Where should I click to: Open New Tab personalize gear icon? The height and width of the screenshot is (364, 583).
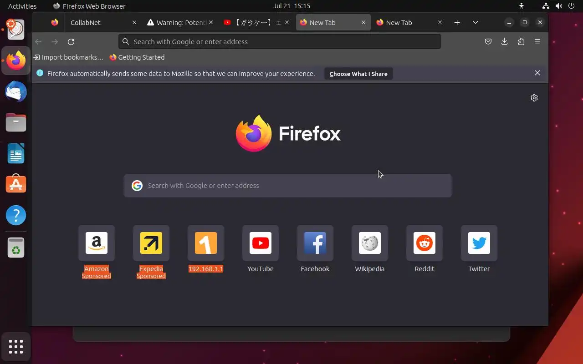pyautogui.click(x=534, y=98)
